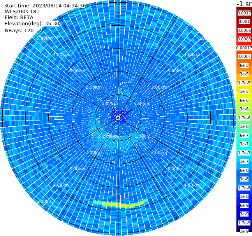This screenshot has height=236, width=252.
Task: Click the 1.7e-7 colorbar label
Action: click(244, 153)
